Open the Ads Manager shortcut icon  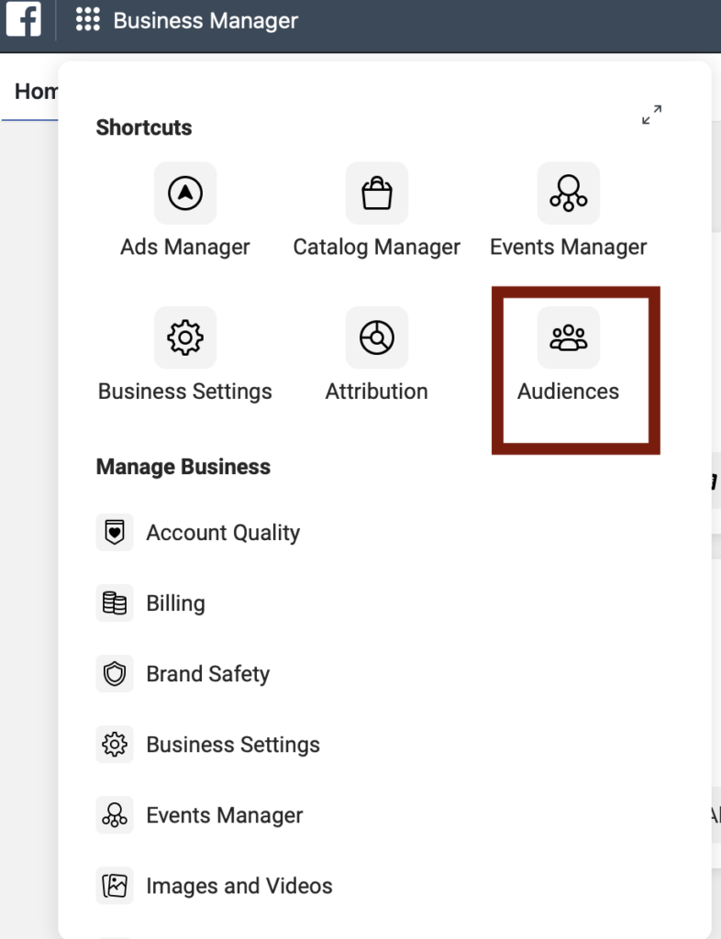pyautogui.click(x=185, y=193)
